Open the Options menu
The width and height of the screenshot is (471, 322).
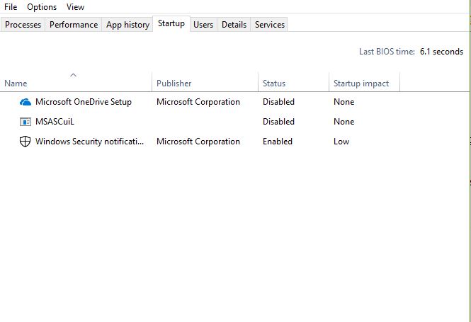(x=42, y=7)
